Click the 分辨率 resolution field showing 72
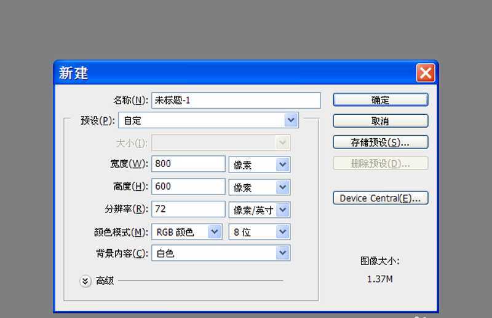Image resolution: width=492 pixels, height=318 pixels. click(x=188, y=209)
